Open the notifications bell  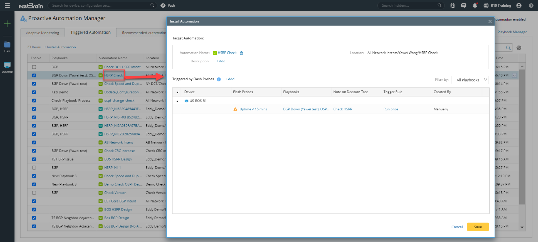pos(475,6)
